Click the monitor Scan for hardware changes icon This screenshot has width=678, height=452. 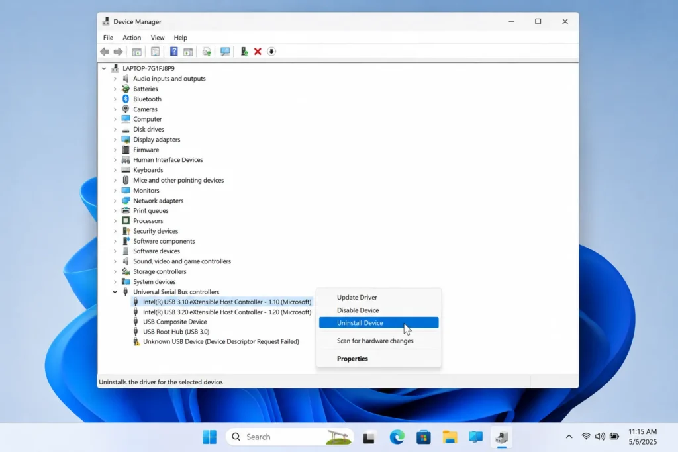[x=225, y=52]
